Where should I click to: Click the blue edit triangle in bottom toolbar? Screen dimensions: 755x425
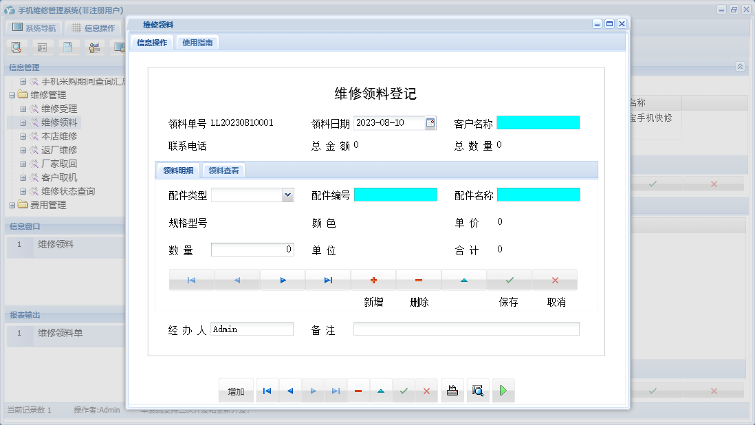381,390
